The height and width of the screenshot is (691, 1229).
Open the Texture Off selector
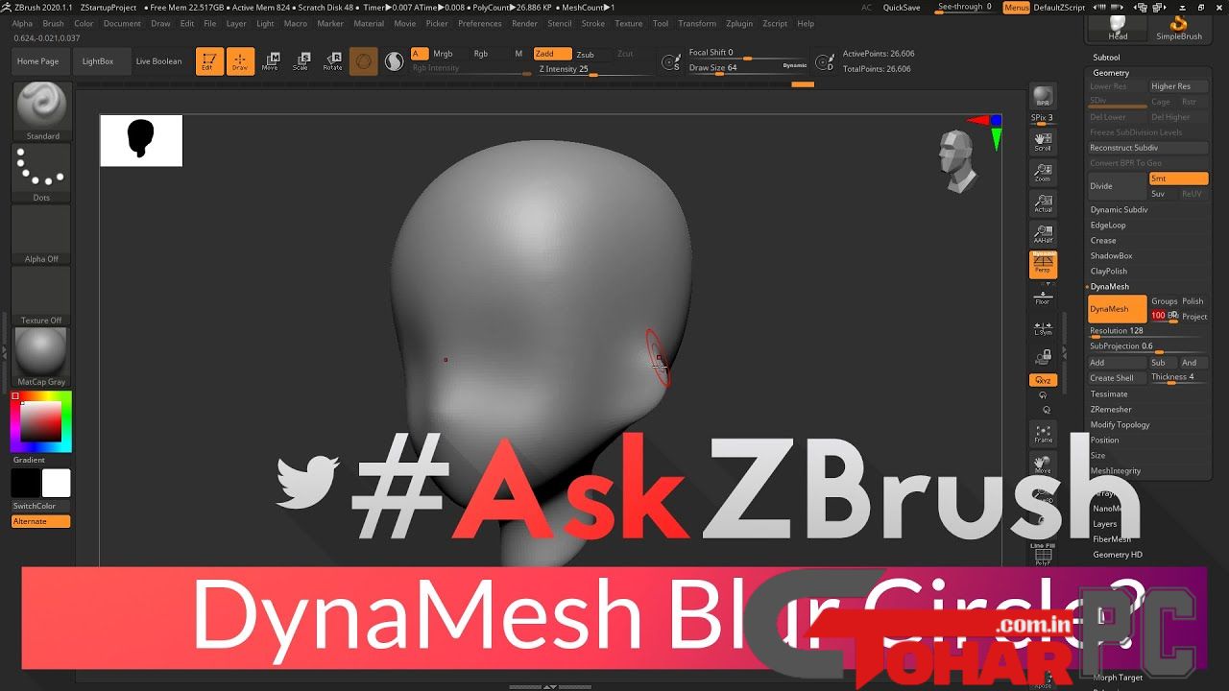tap(41, 297)
